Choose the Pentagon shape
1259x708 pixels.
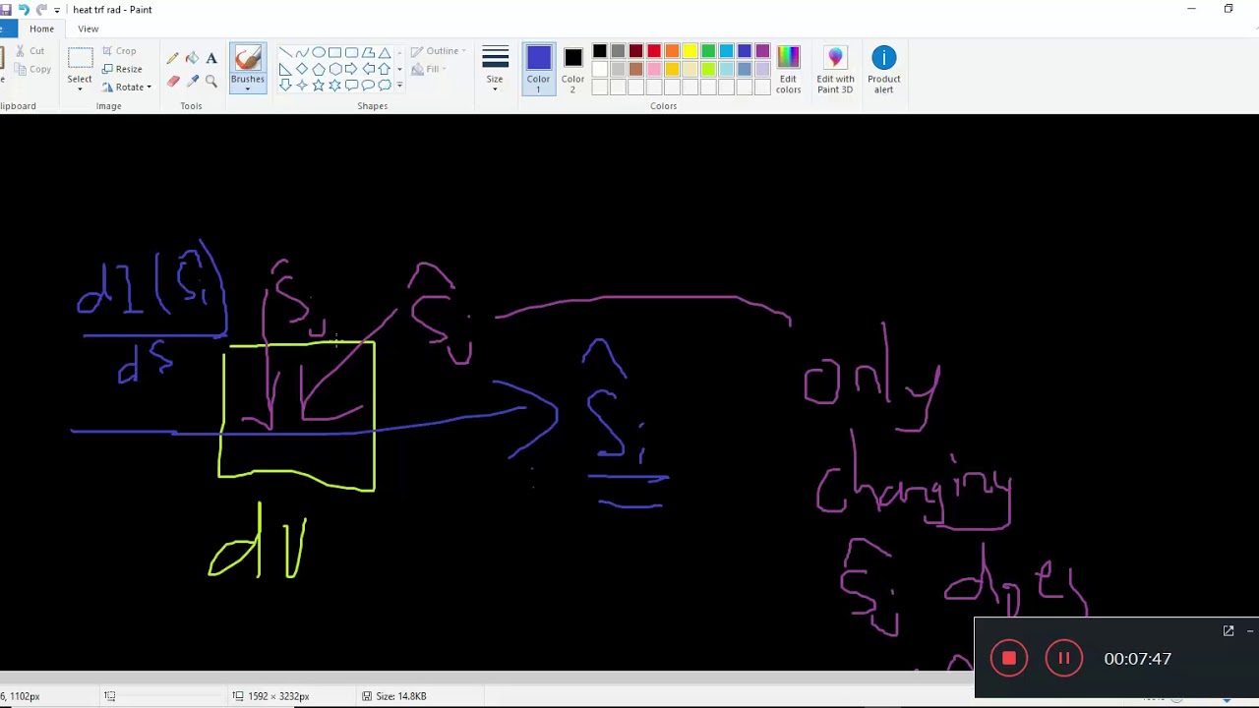tap(319, 69)
